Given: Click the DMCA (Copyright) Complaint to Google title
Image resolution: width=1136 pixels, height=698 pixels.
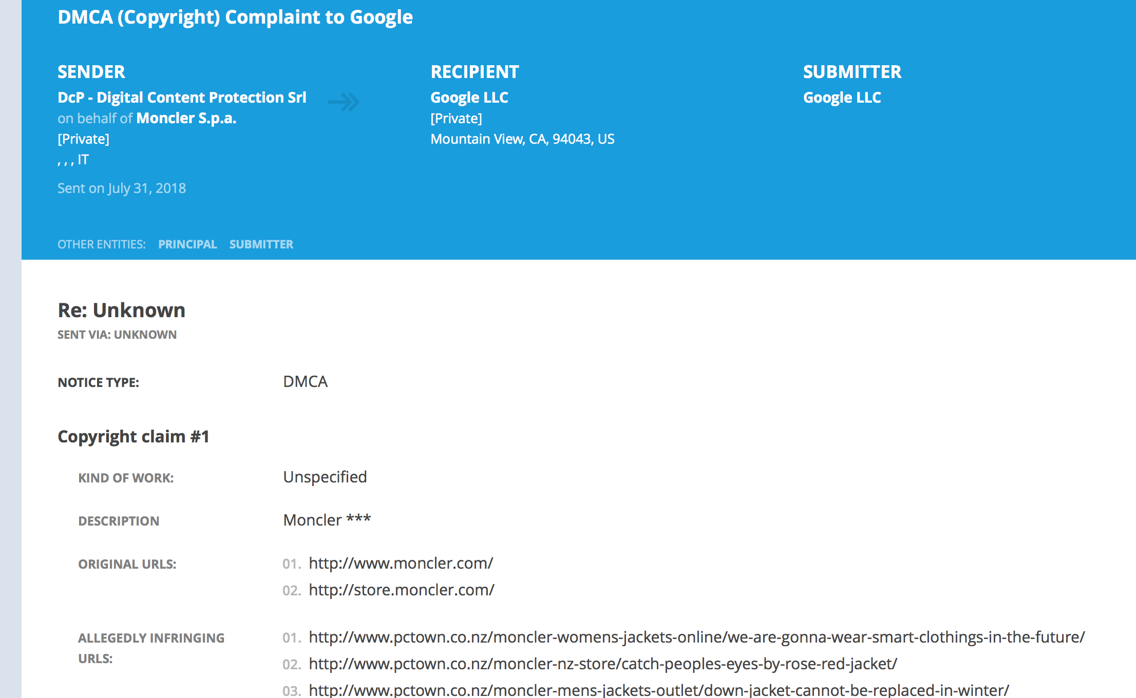Looking at the screenshot, I should click(235, 17).
